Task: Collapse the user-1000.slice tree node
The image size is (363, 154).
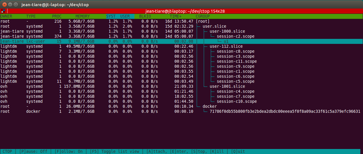Action: [227, 31]
